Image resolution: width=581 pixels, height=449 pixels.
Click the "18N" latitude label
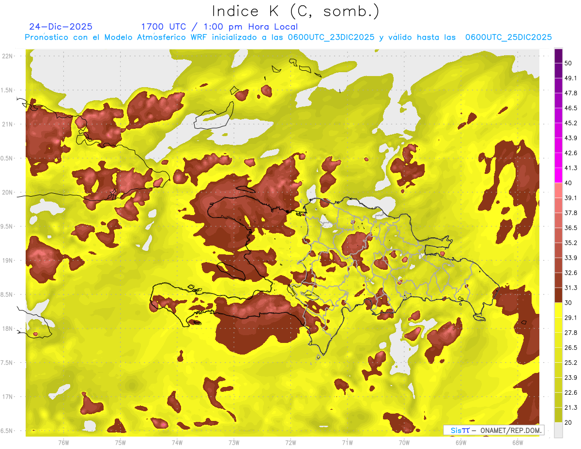tap(8, 328)
